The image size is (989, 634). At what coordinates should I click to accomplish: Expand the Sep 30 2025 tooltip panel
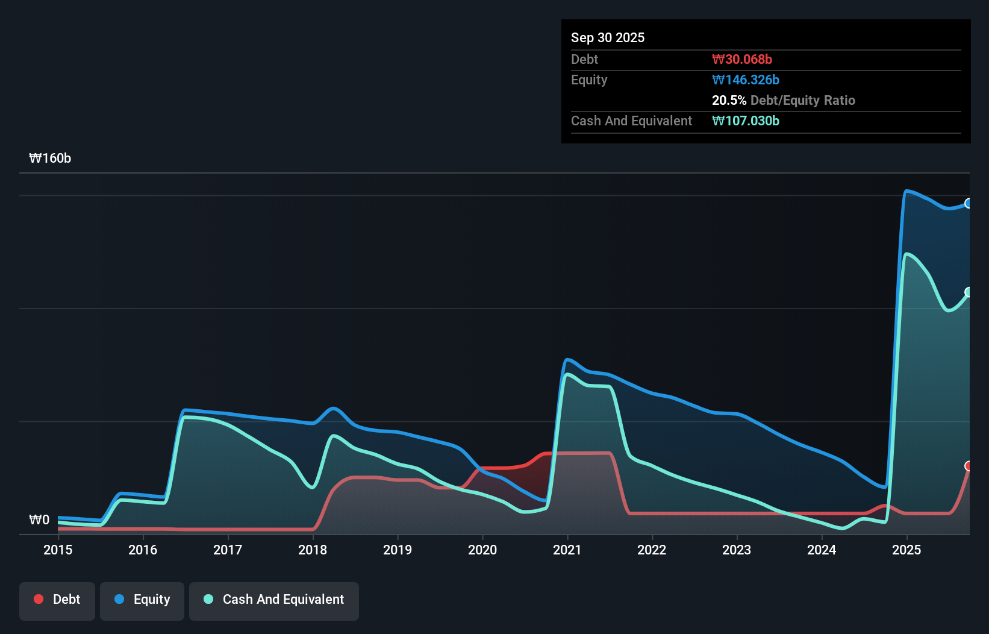pyautogui.click(x=765, y=81)
